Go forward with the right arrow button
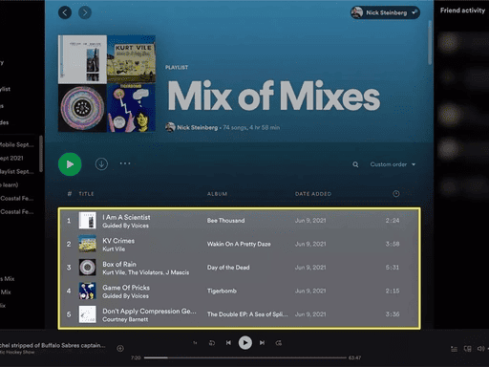The width and height of the screenshot is (489, 367). 85,12
